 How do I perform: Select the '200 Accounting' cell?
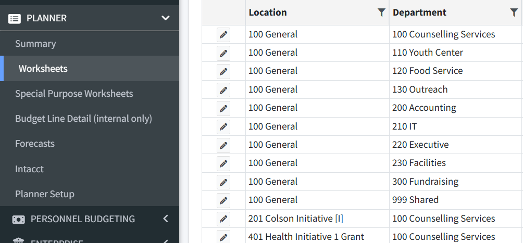455,108
